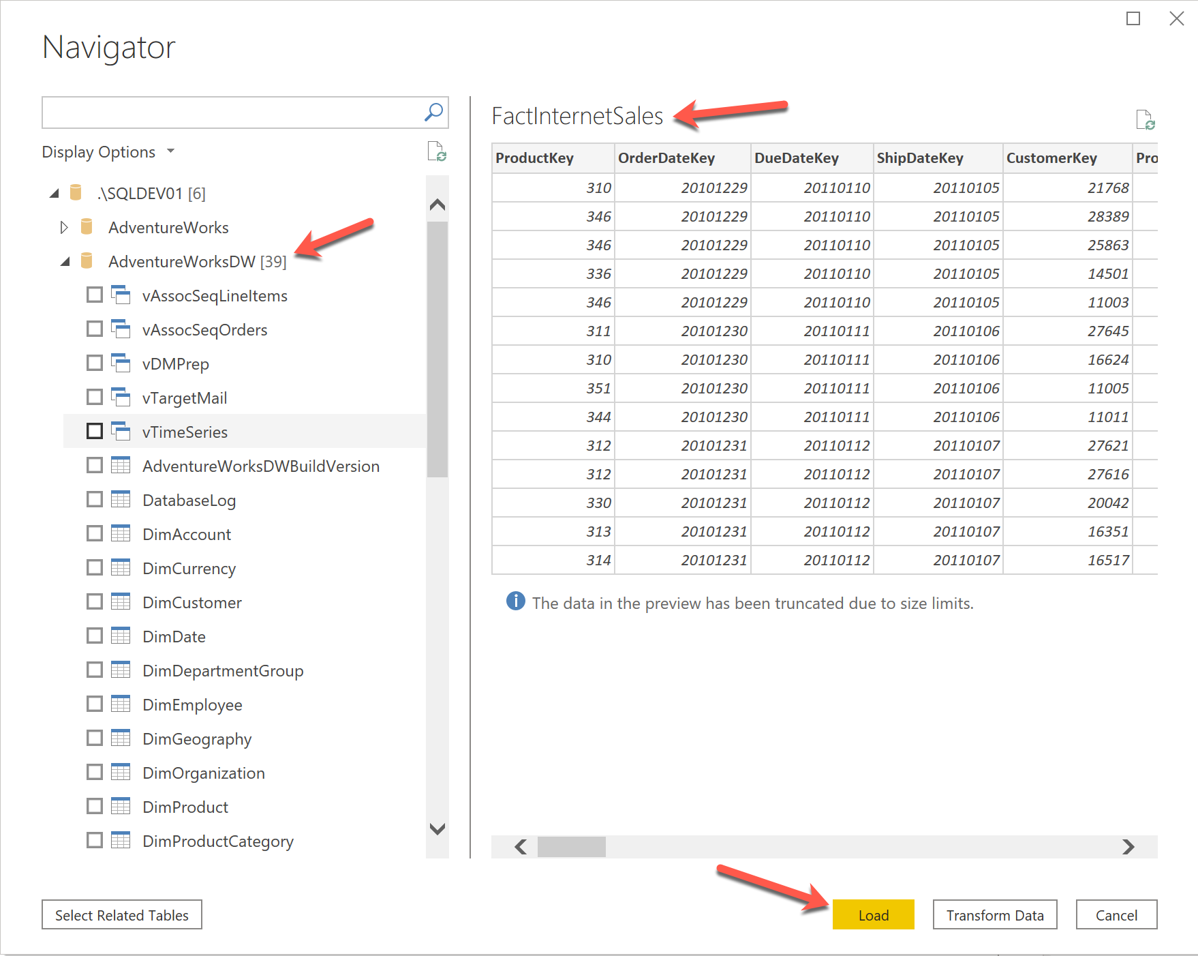Check the DimDate checkbox
This screenshot has width=1198, height=956.
coord(95,636)
